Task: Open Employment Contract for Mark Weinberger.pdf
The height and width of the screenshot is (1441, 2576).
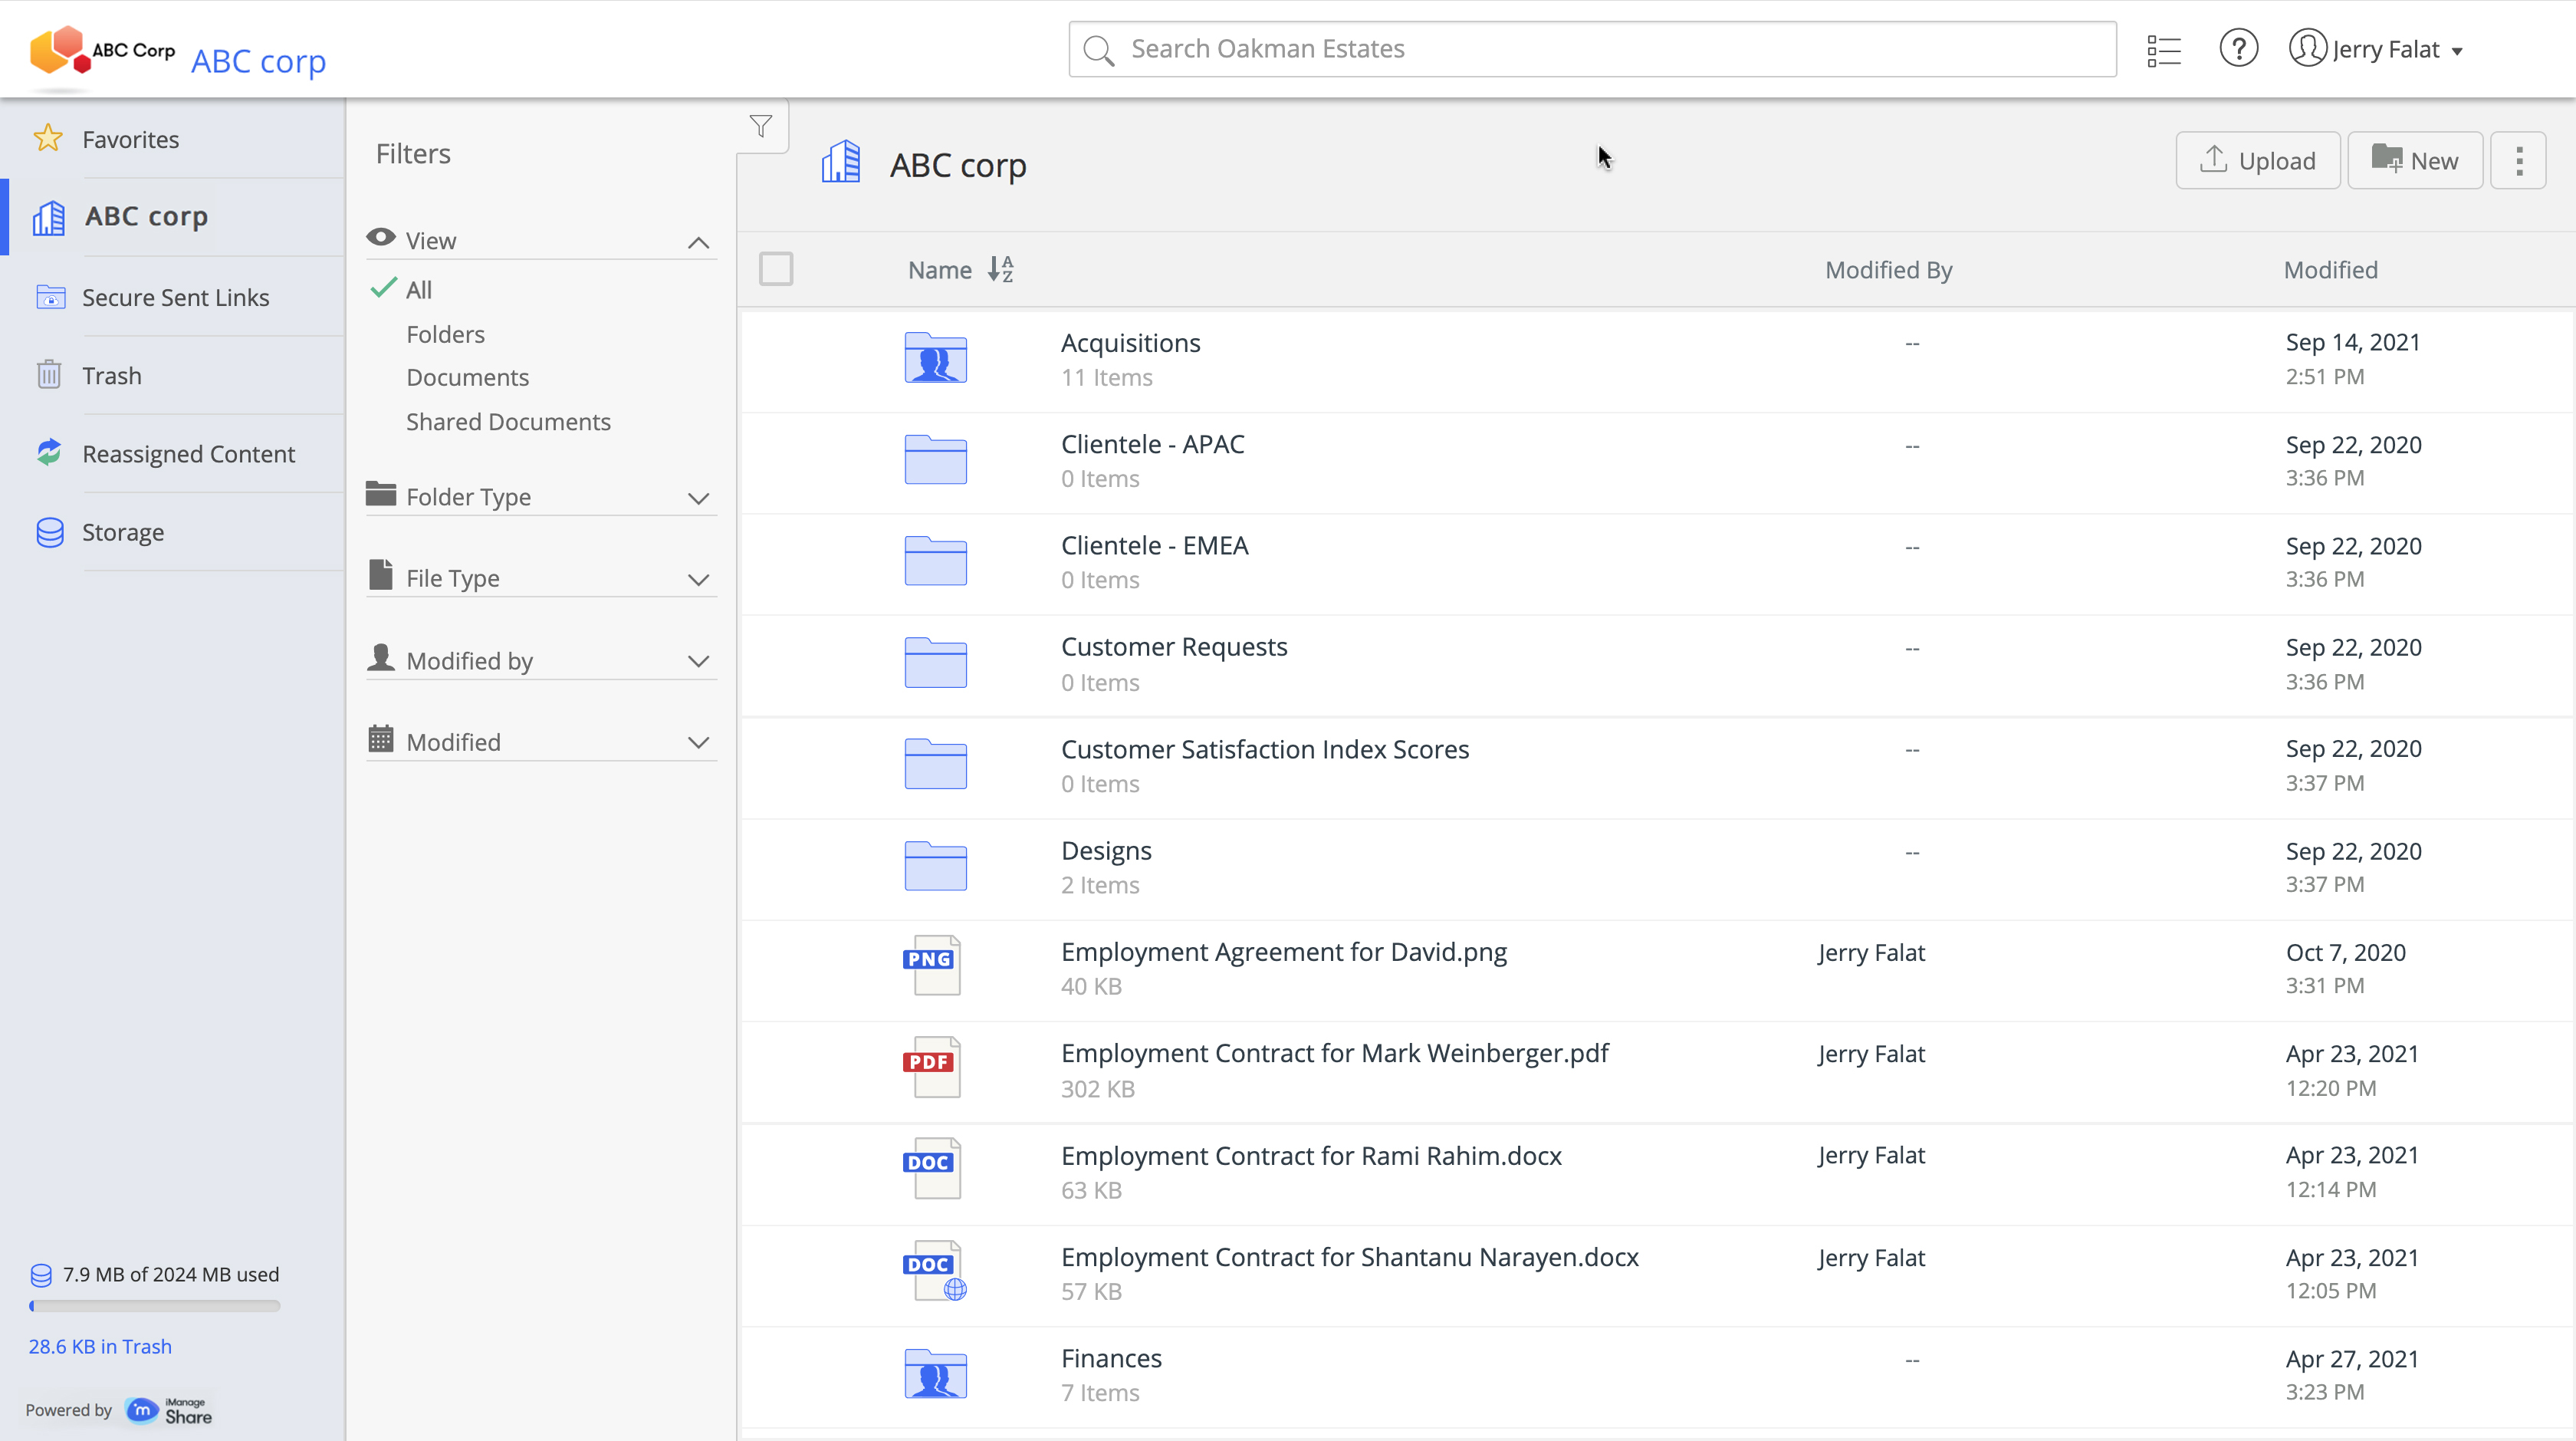Action: pos(1334,1053)
